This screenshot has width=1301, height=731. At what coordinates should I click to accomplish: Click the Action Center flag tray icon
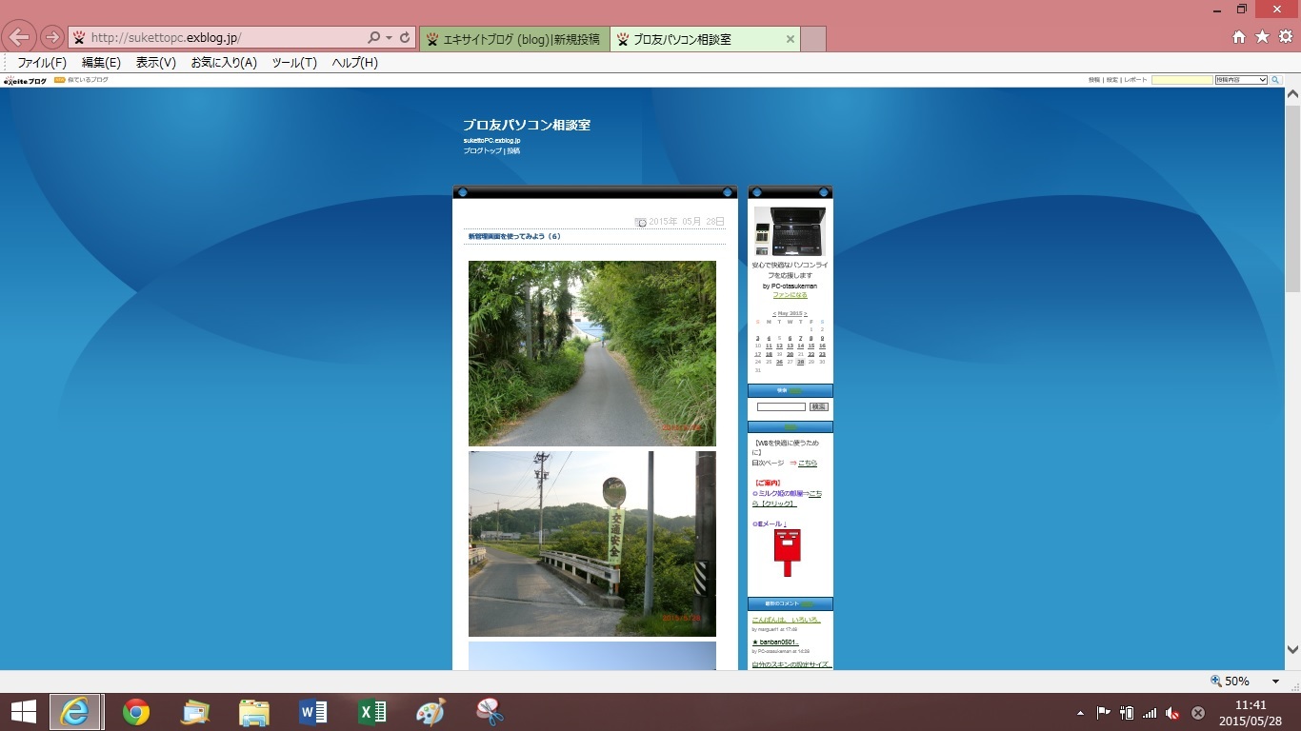pyautogui.click(x=1103, y=712)
